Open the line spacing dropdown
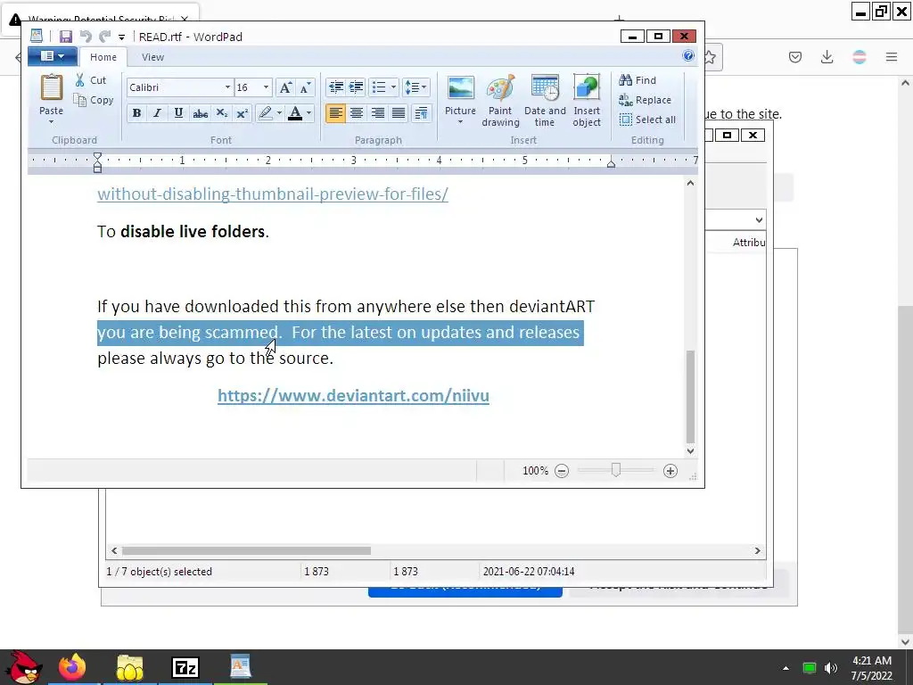 [415, 87]
